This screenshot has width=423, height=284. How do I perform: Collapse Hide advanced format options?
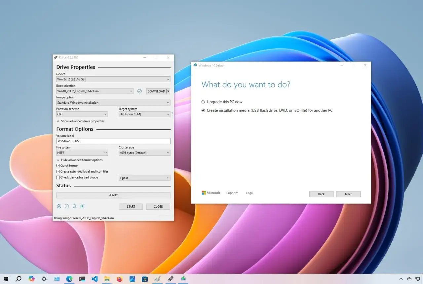click(x=80, y=160)
